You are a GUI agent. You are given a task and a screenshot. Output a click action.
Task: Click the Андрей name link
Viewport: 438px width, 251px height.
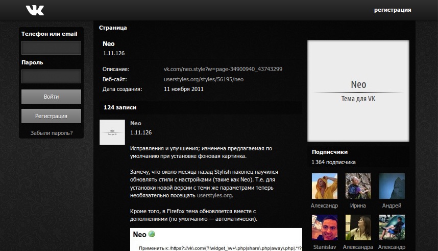392,206
